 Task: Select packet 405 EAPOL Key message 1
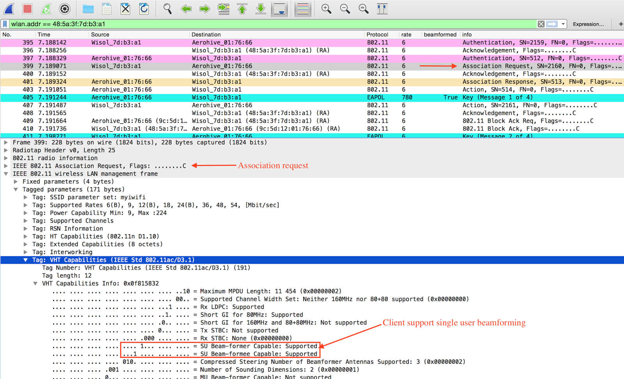(x=312, y=97)
